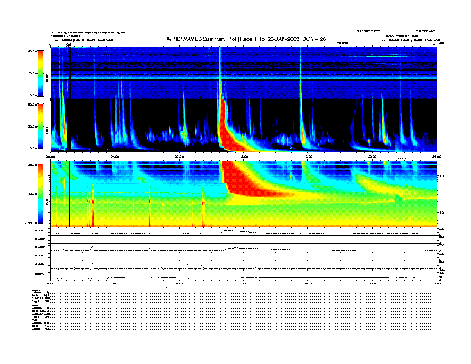Click the 24:00 tick label under RAD1 panel
This screenshot has width=471, height=364.
click(437, 156)
